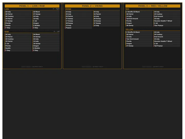Select '38 Sweep' in the RED section
185x139 pixels.
[139, 25]
